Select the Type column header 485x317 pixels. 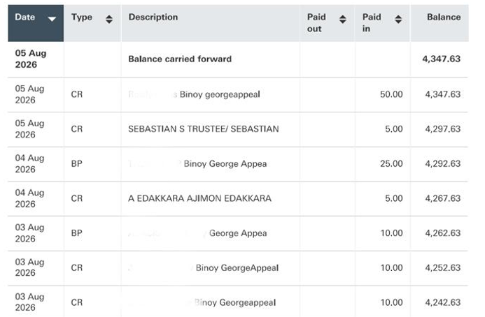pos(92,23)
